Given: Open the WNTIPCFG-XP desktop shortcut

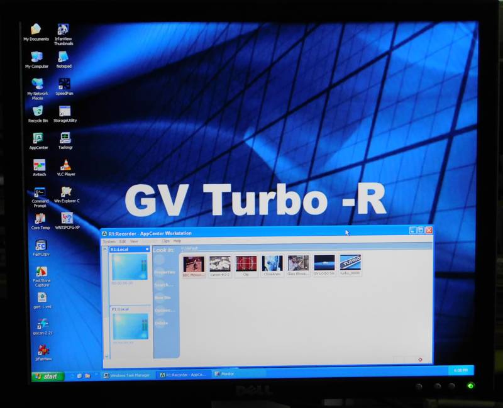Looking at the screenshot, I should [67, 221].
